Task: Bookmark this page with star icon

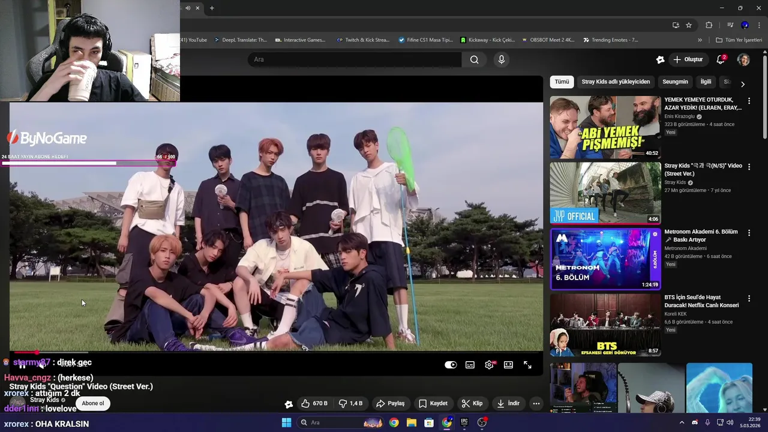Action: 689,25
